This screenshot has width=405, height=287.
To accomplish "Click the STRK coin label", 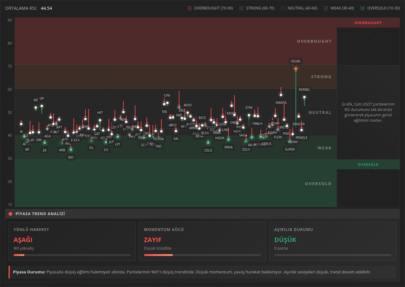I will (249, 108).
